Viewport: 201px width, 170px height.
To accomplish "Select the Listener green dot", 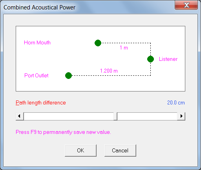I will 150,59.
